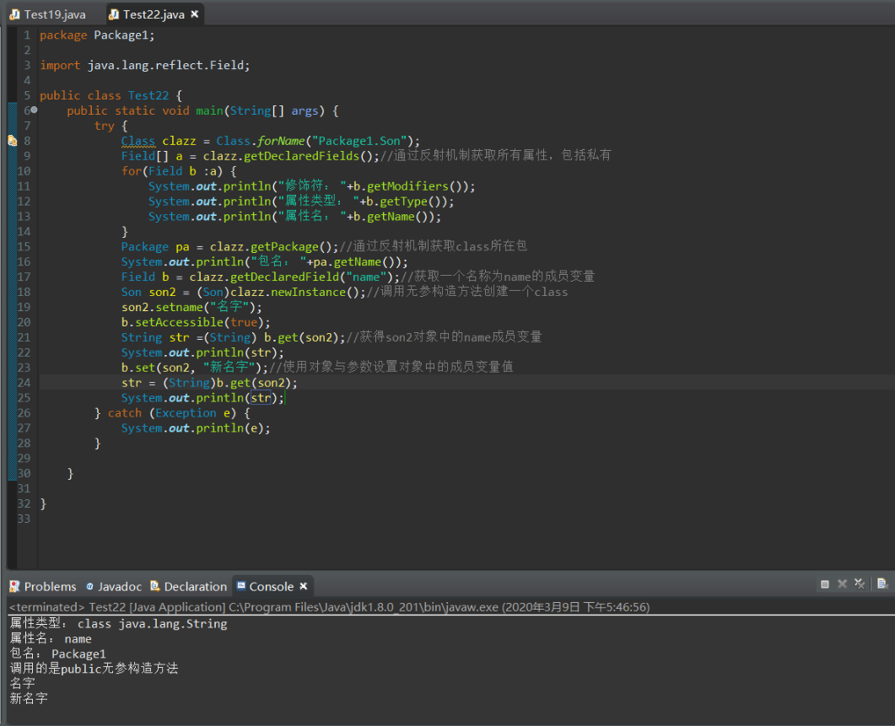Click the Java file icon on Test19.java tab
This screenshot has height=726, width=895.
[x=14, y=14]
